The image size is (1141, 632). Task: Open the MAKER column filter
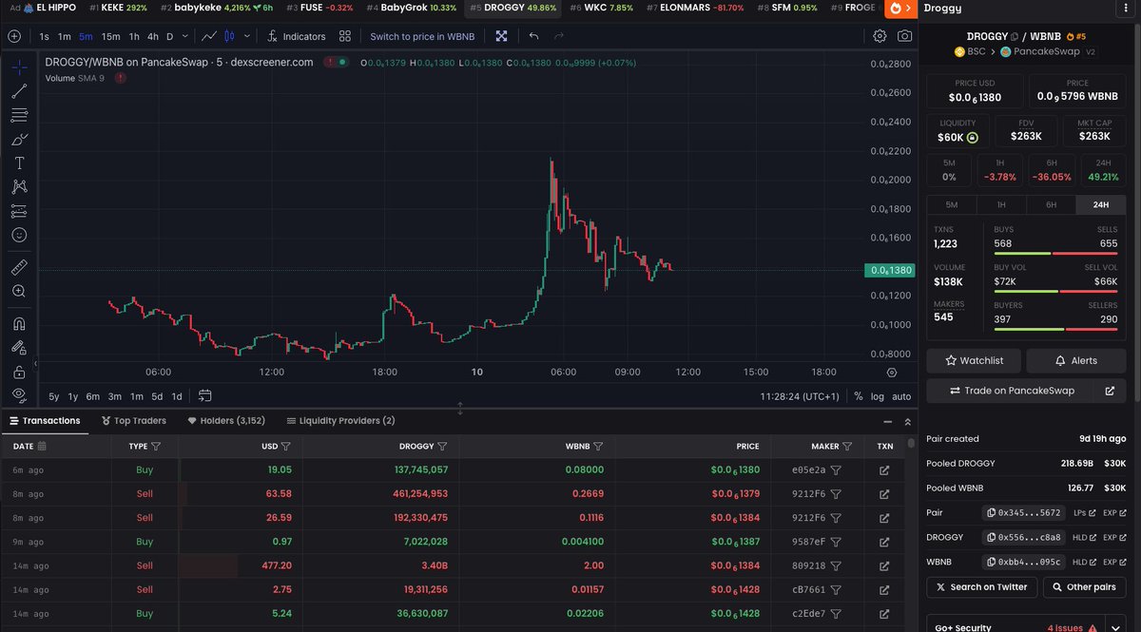(x=848, y=446)
